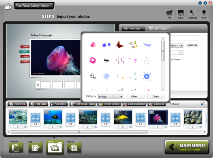Click the clipart list scrollbar thumb
The image size is (213, 158).
coord(163,51)
